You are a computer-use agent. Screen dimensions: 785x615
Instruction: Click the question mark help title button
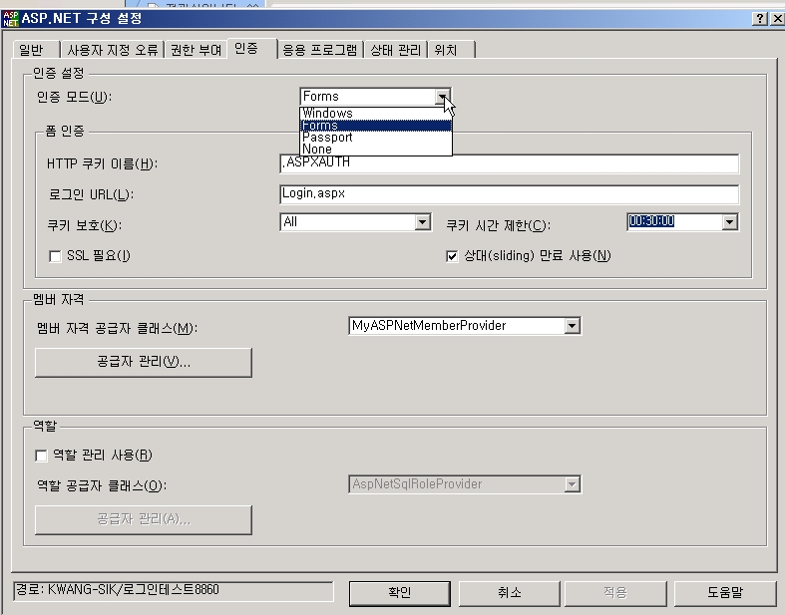click(x=759, y=19)
